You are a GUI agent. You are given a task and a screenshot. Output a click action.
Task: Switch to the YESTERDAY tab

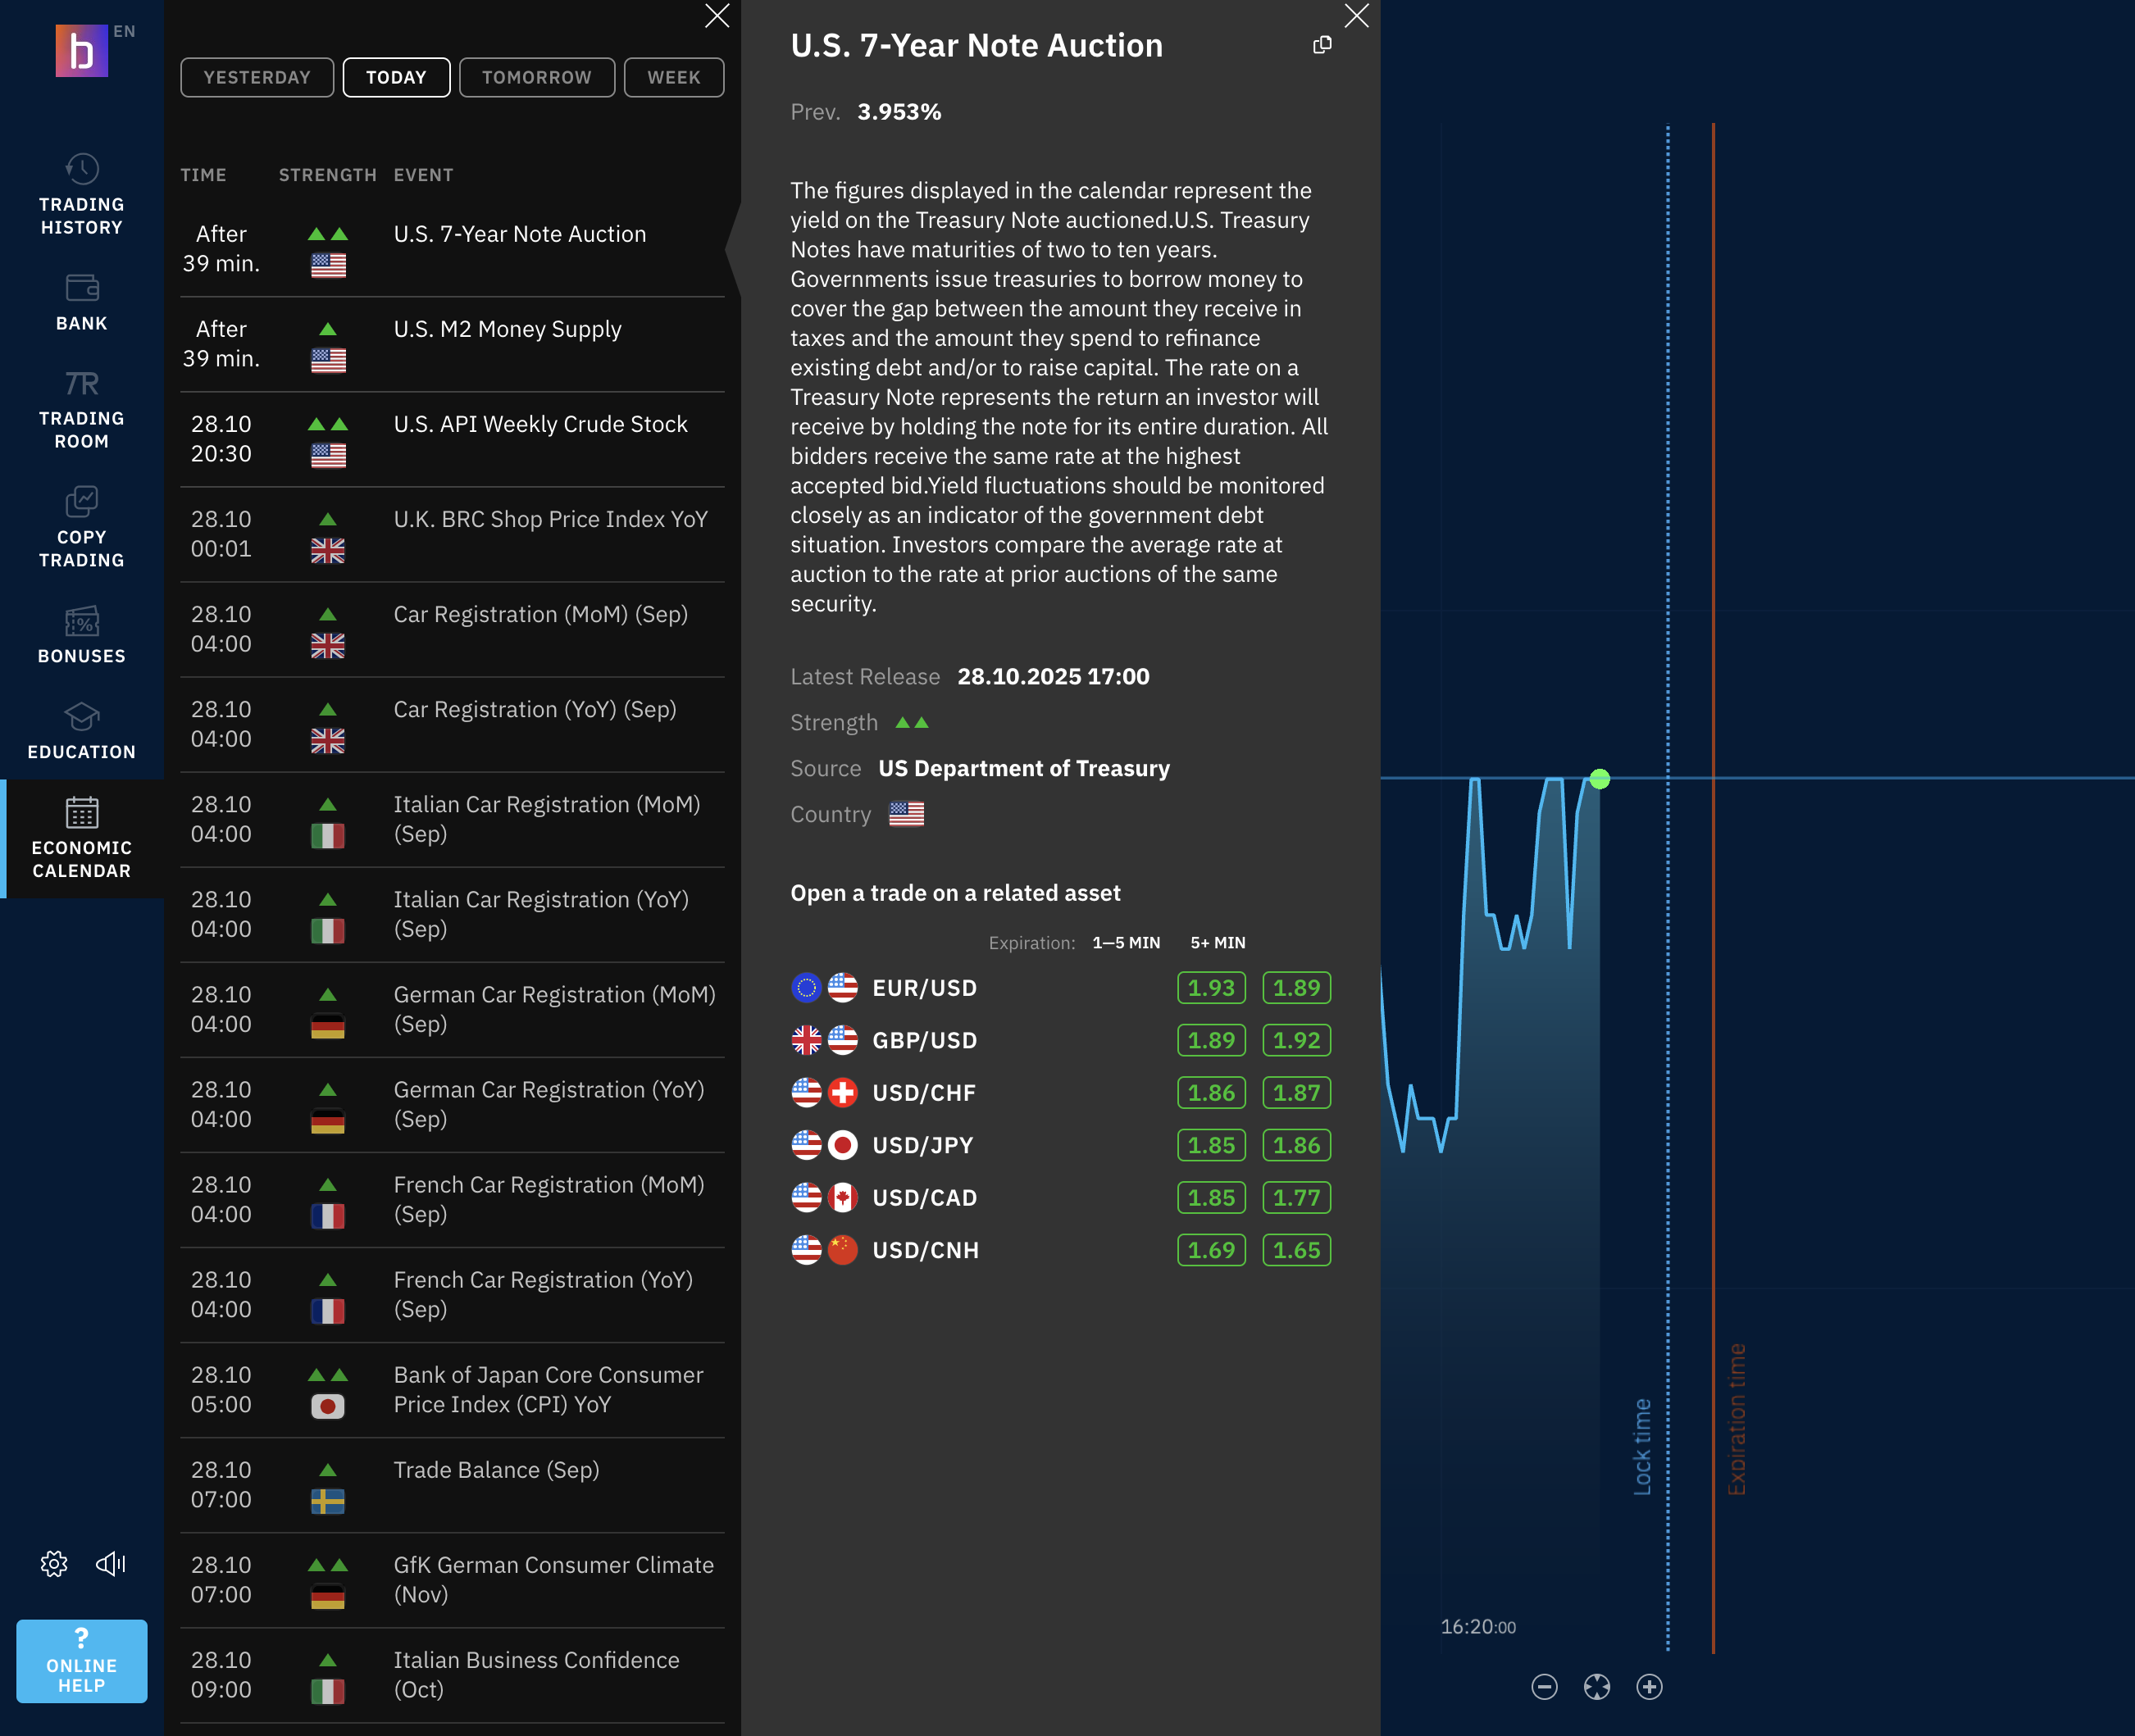pyautogui.click(x=257, y=77)
